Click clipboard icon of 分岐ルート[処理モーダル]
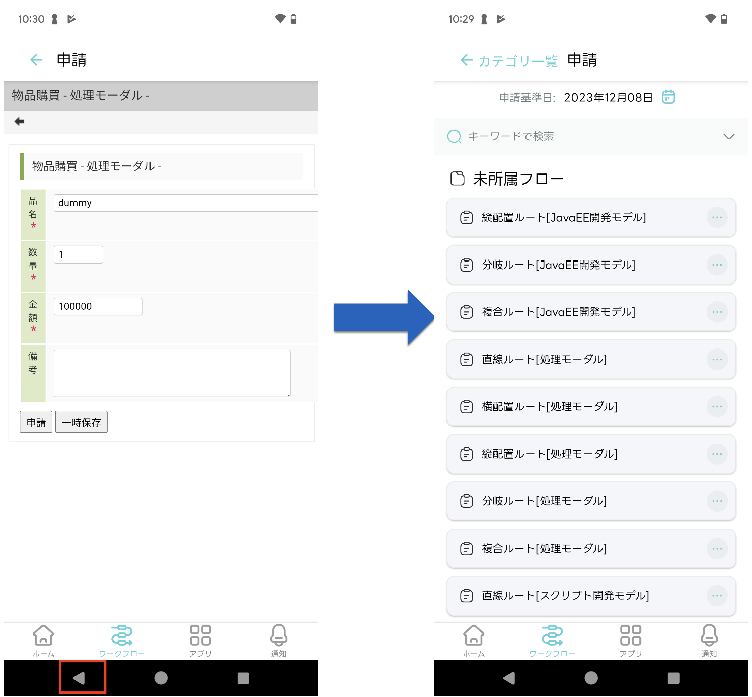 pos(467,501)
